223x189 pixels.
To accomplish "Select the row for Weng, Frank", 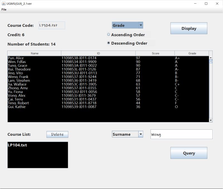I will 108,77.
